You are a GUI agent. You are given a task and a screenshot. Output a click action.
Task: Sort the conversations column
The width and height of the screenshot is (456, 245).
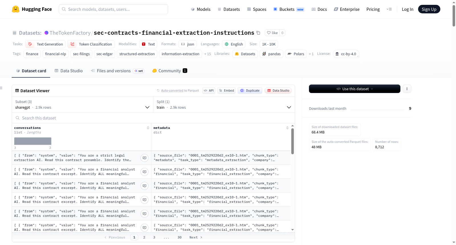pyautogui.click(x=148, y=128)
